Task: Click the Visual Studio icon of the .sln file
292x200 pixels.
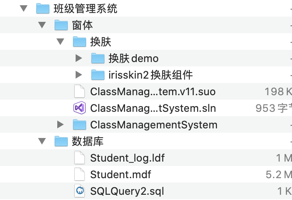Action: (80, 108)
